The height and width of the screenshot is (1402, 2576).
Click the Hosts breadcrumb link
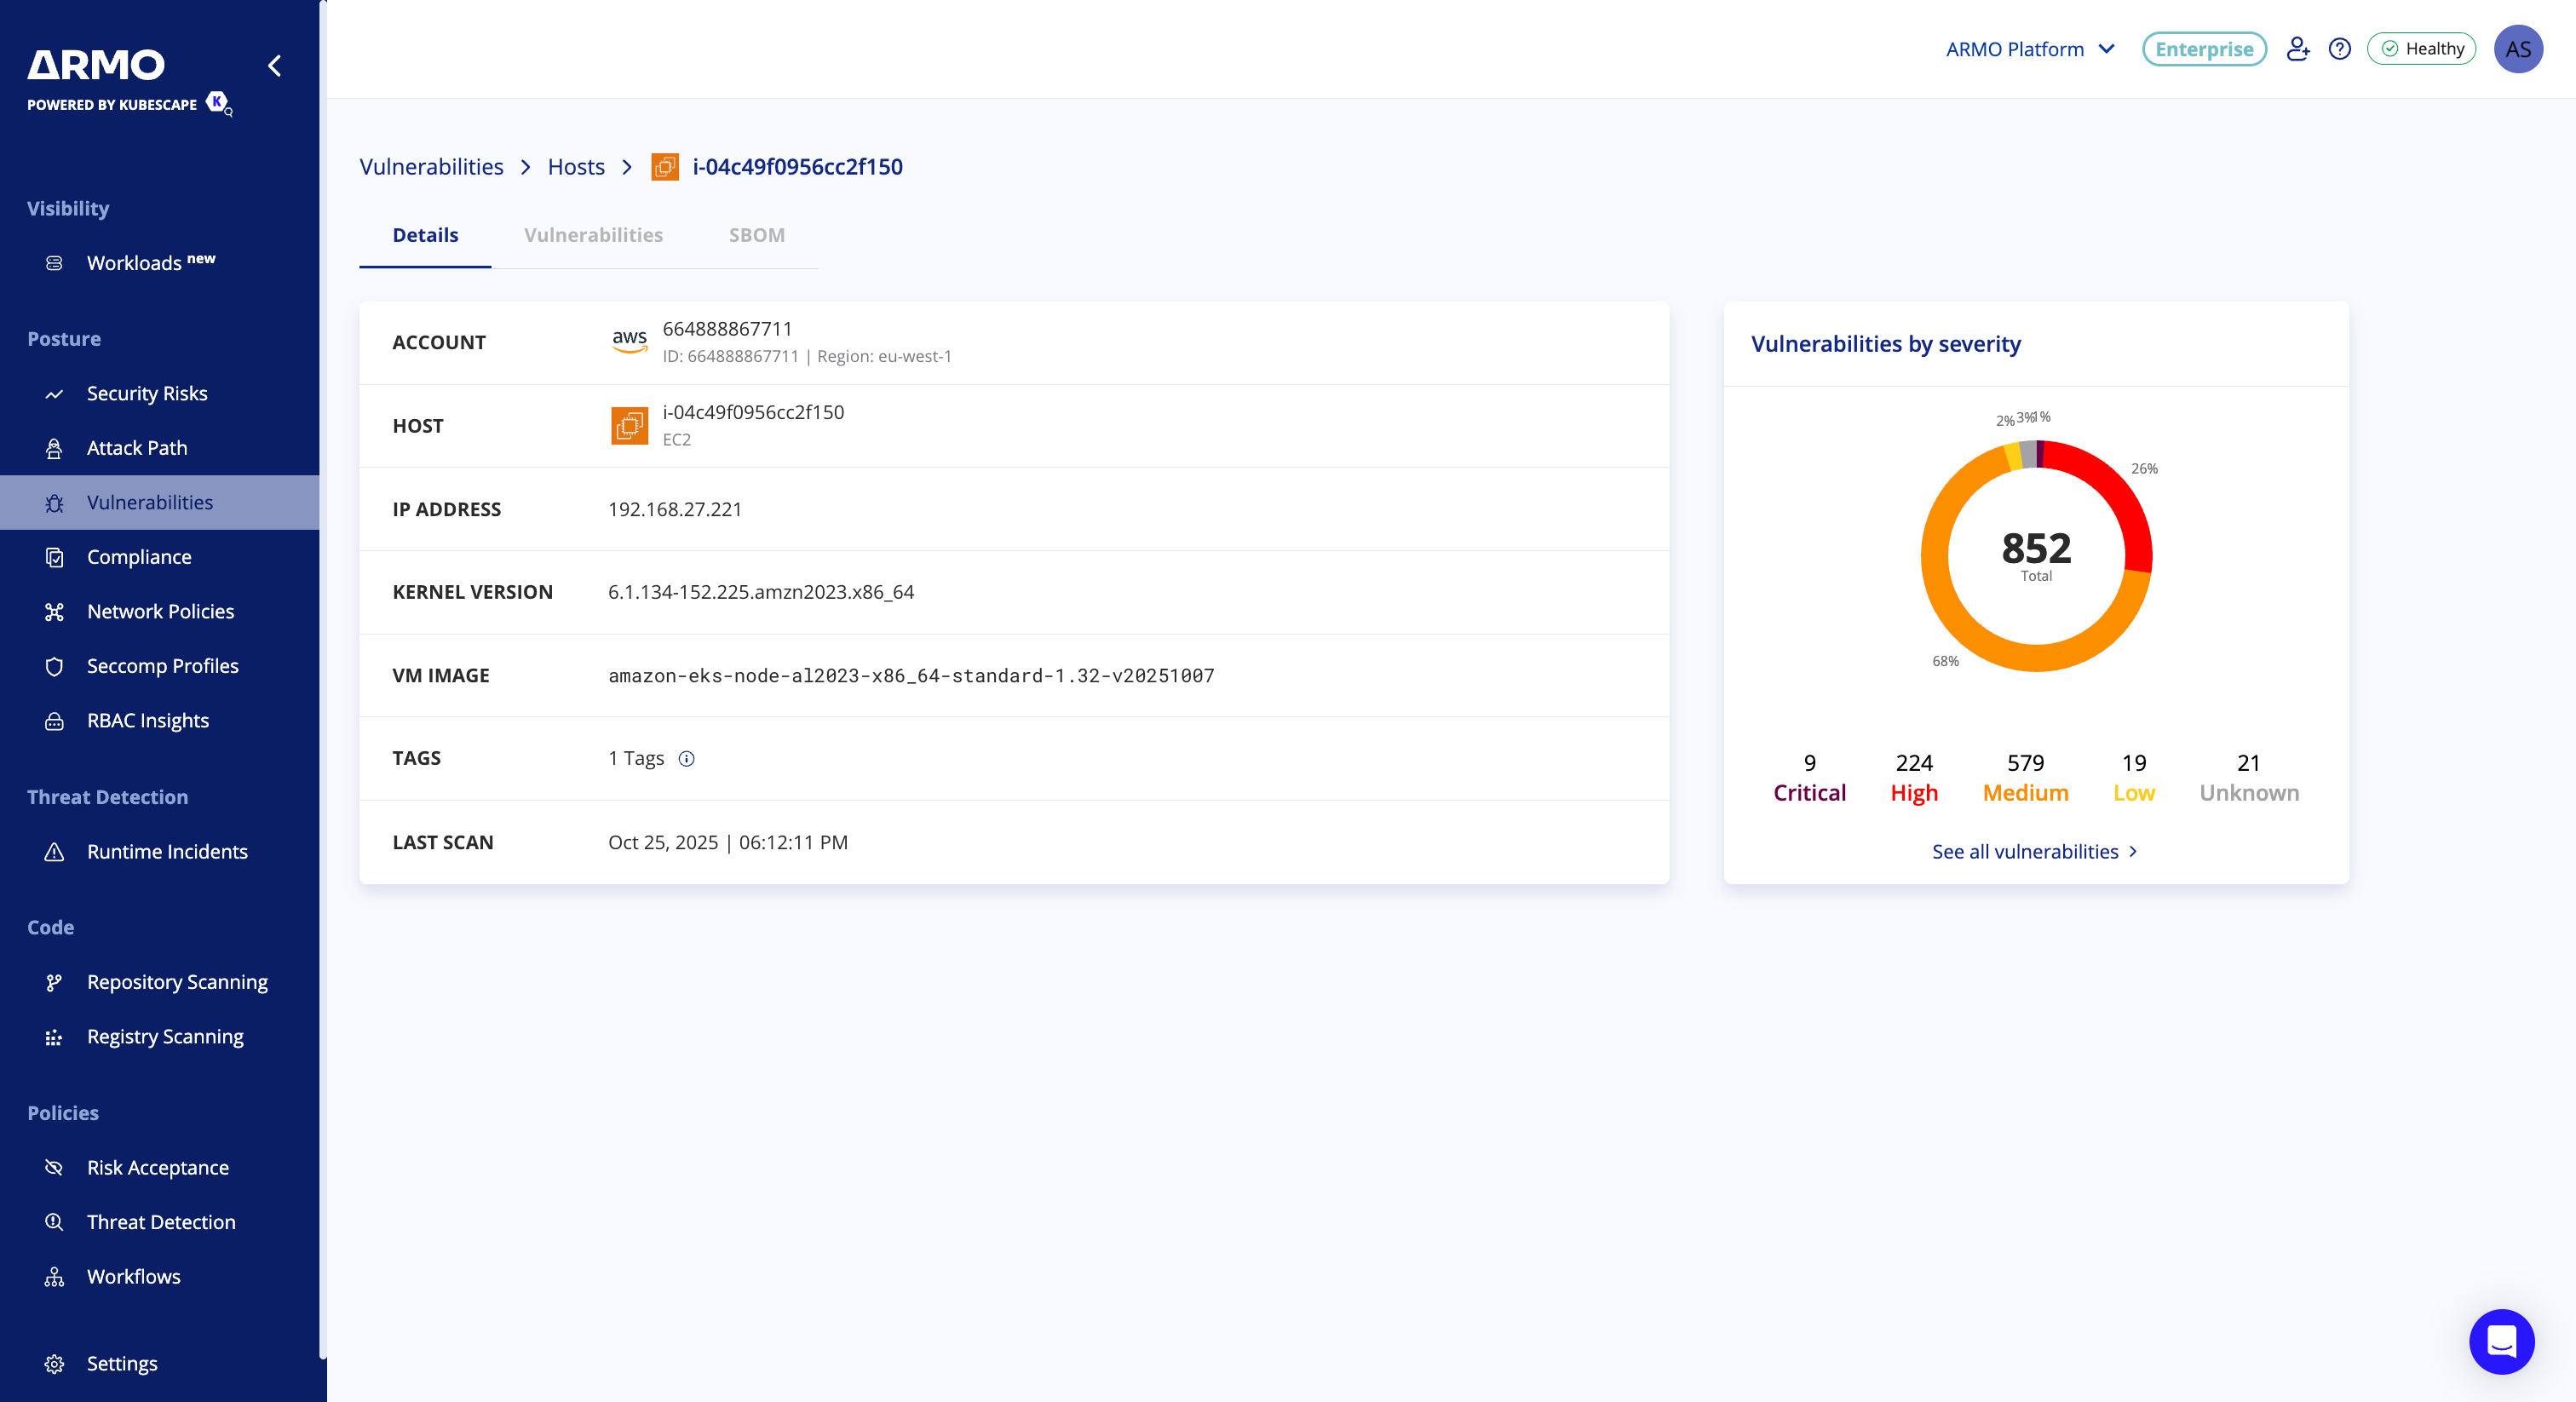(576, 167)
